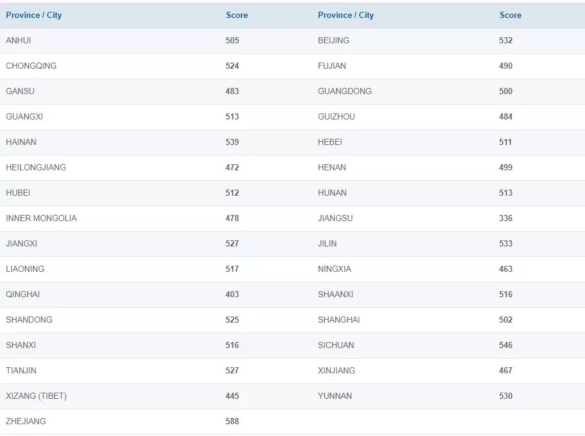This screenshot has width=585, height=436.
Task: Click the GUANGDONG entry
Action: click(x=344, y=91)
